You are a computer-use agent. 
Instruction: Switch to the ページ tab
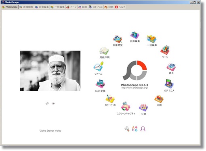71,7
